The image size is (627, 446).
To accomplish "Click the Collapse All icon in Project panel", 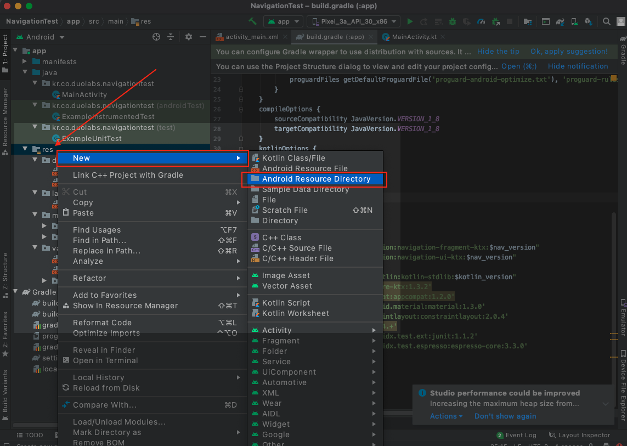I will (171, 37).
